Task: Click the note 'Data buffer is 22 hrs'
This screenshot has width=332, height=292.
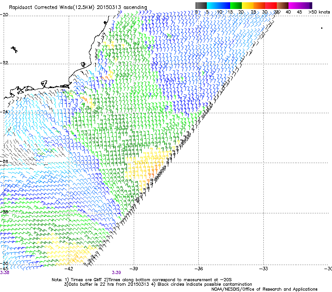Action: point(92,284)
